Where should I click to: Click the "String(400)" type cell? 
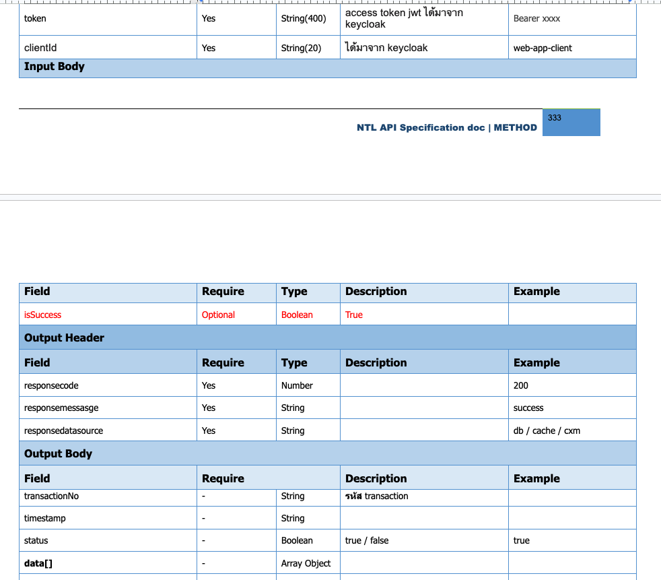[304, 19]
